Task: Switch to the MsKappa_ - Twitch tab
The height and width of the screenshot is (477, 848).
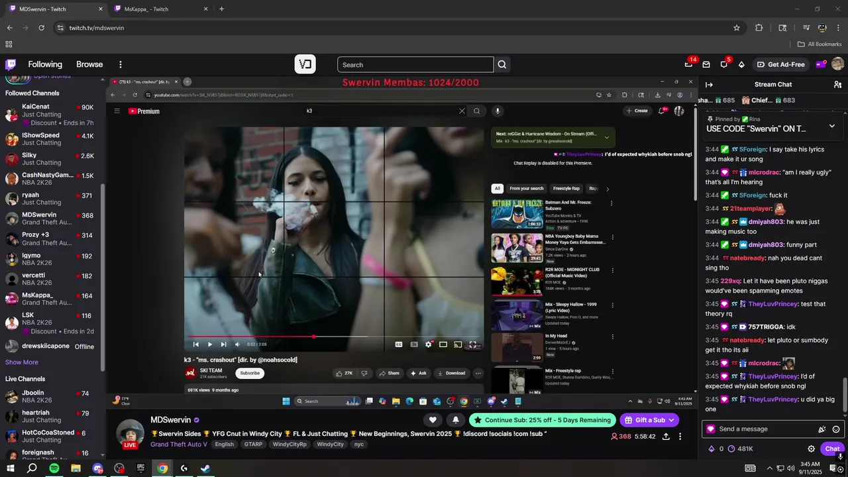Action: [x=160, y=9]
